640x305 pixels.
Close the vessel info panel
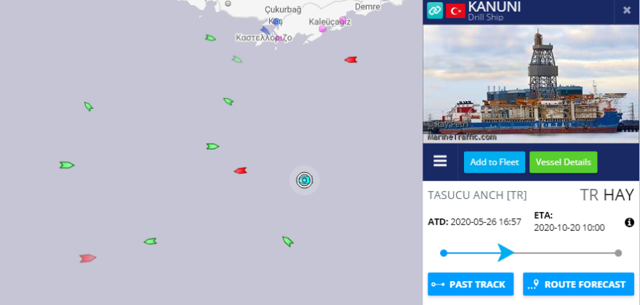pos(627,11)
